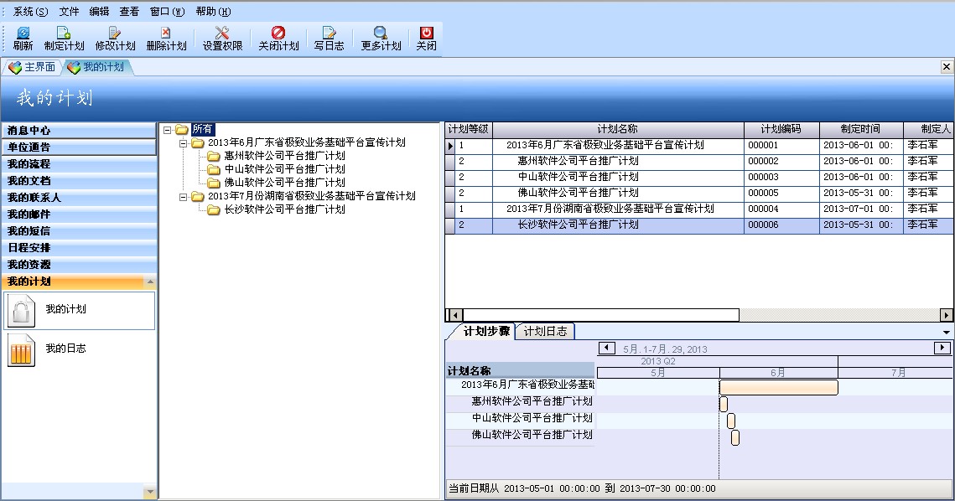Click the 删除计划 delete plan icon
This screenshot has height=501, width=955.
coord(166,33)
